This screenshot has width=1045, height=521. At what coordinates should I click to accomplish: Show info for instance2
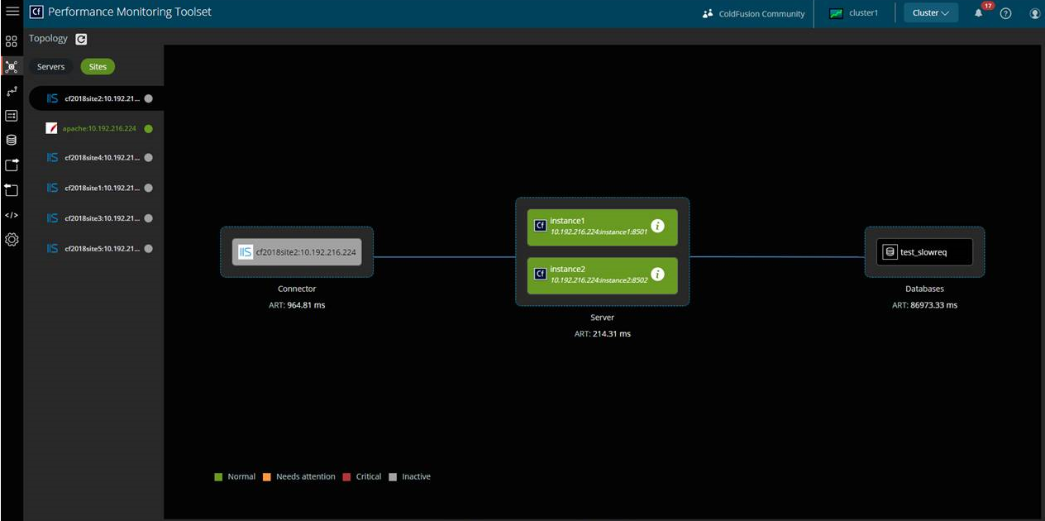click(658, 275)
